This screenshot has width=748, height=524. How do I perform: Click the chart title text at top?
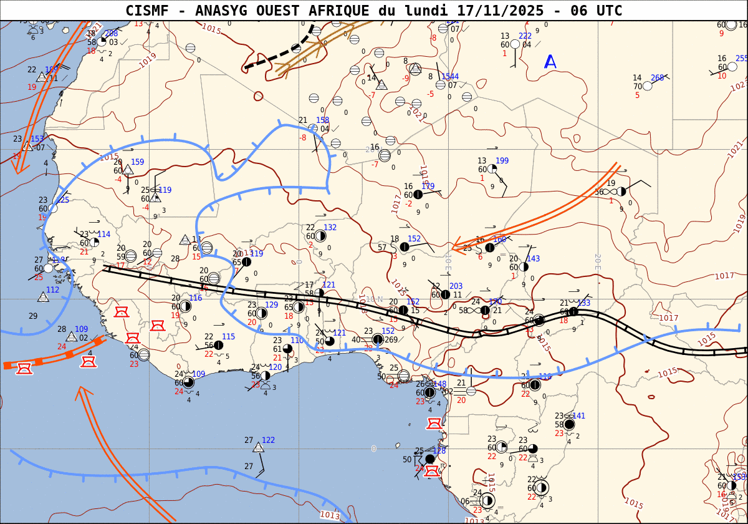point(374,11)
